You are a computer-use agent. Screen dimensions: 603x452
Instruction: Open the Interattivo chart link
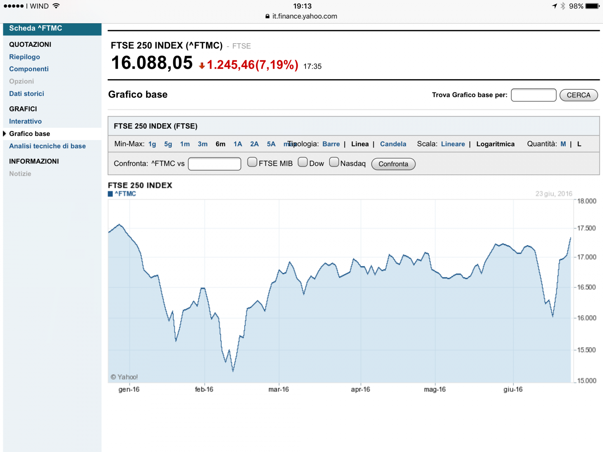point(25,121)
